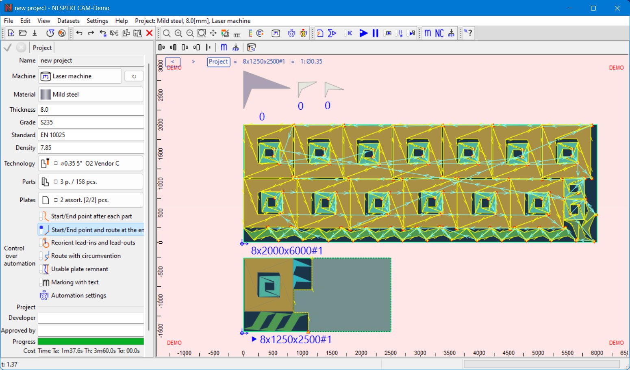Click the pan/move four-arrow icon
Screen dimensions: 630x370
pos(213,33)
